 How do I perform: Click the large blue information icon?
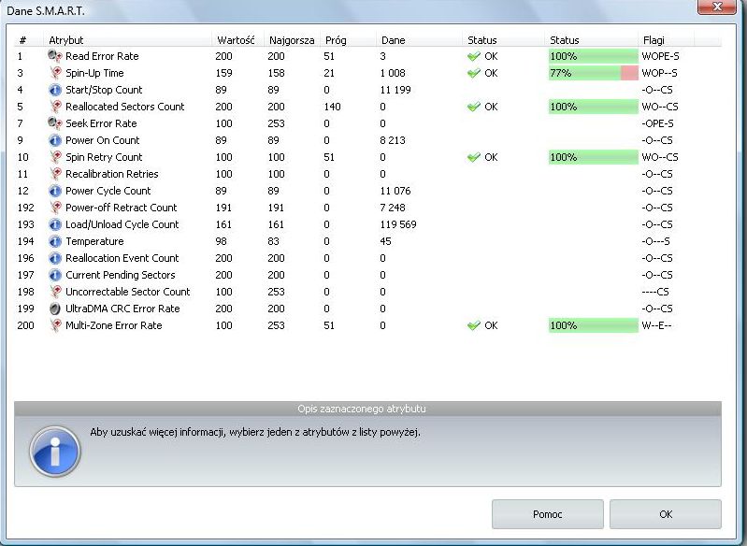point(55,453)
